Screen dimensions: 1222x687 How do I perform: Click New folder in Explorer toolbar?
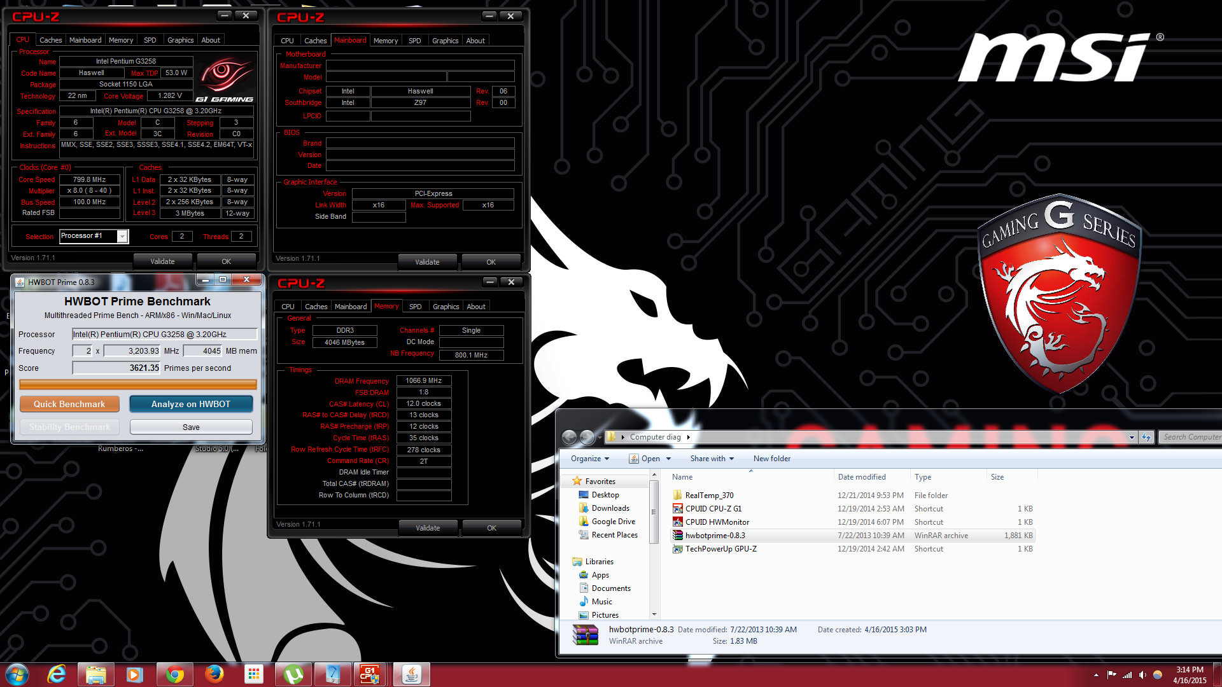772,459
